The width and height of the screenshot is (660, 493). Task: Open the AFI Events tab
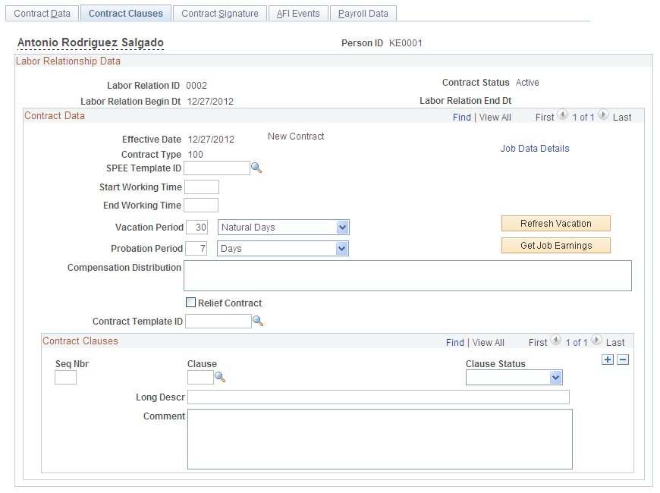pyautogui.click(x=298, y=14)
